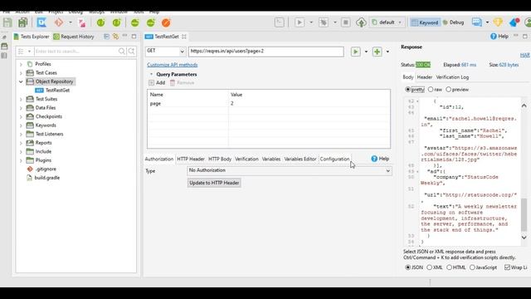Select the JSON radio button
The width and height of the screenshot is (531, 299).
[407, 267]
